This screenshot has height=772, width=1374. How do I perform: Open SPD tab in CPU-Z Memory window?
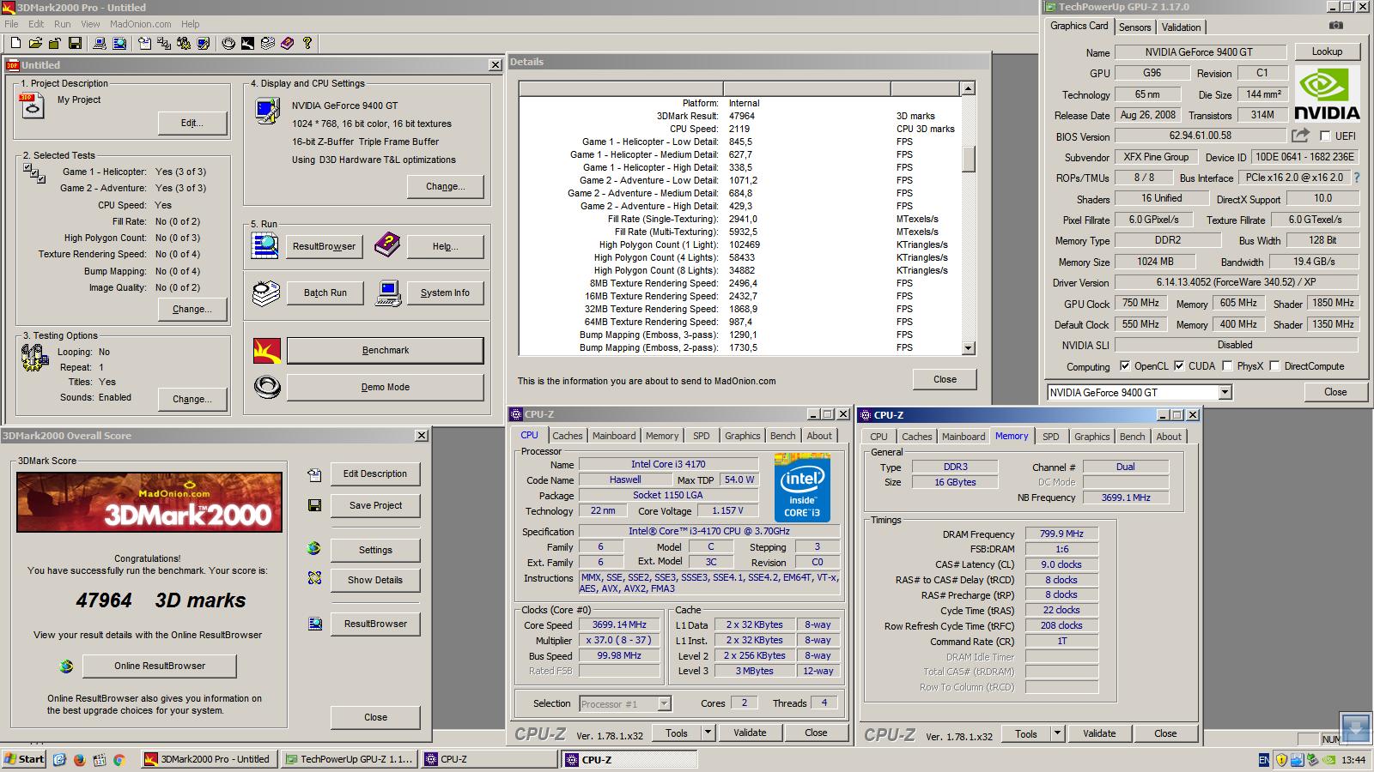(x=1050, y=437)
